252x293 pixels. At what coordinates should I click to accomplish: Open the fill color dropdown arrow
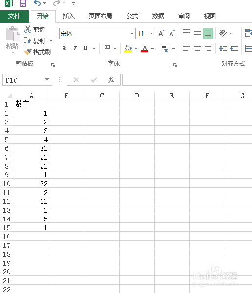click(x=136, y=49)
